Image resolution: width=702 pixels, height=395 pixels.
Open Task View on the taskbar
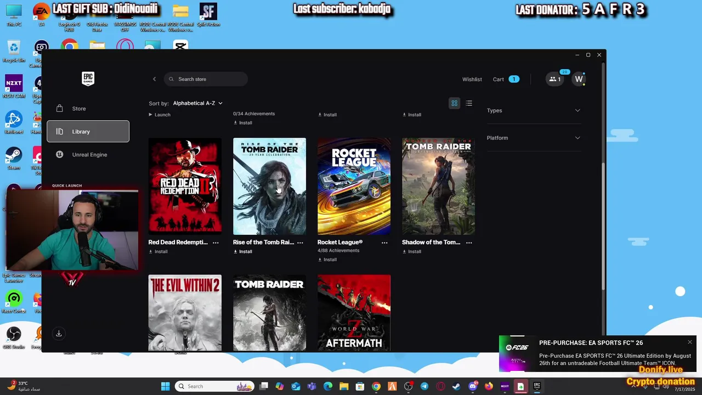click(x=264, y=386)
